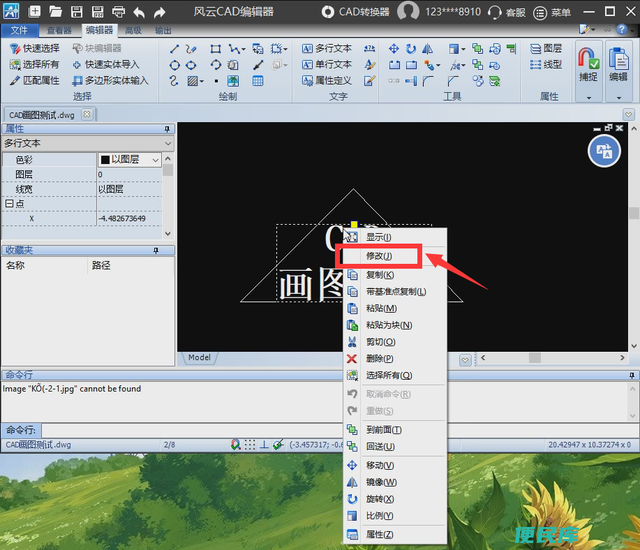Image resolution: width=640 pixels, height=550 pixels.
Task: Select the Rectangle drawing tool
Action: tap(216, 49)
